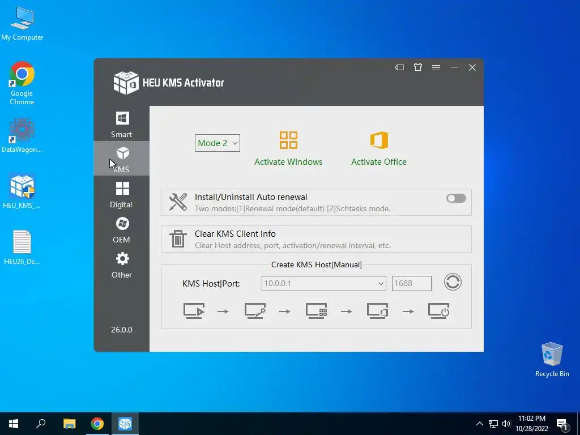
Task: Open the hamburger menu in title bar
Action: point(436,67)
